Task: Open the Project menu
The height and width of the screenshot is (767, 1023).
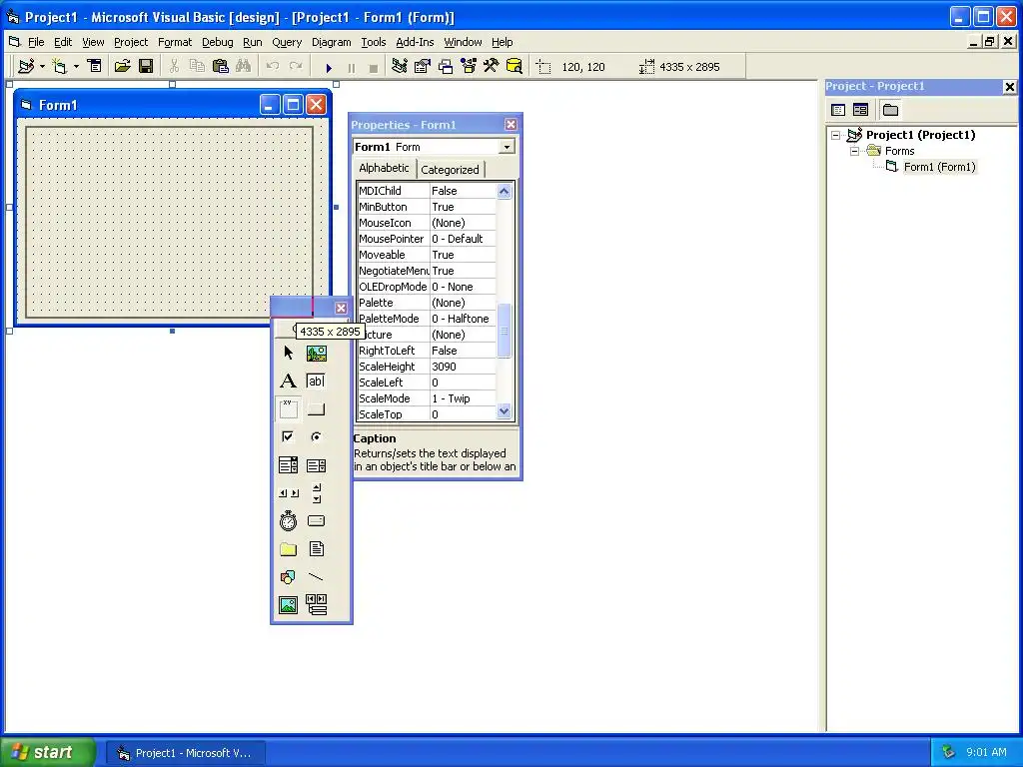Action: 131,42
